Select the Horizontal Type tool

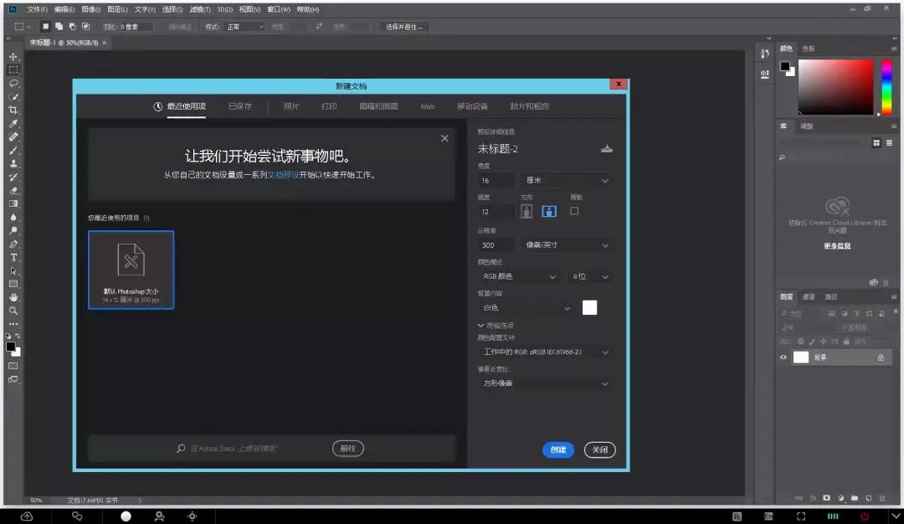click(x=13, y=257)
